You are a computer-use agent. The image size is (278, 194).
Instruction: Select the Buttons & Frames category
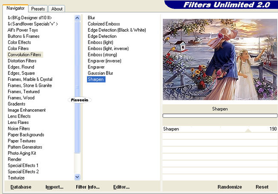pyautogui.click(x=24, y=36)
